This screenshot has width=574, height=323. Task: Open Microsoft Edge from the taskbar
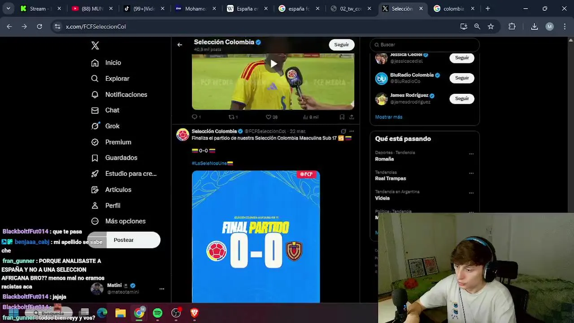point(102,313)
